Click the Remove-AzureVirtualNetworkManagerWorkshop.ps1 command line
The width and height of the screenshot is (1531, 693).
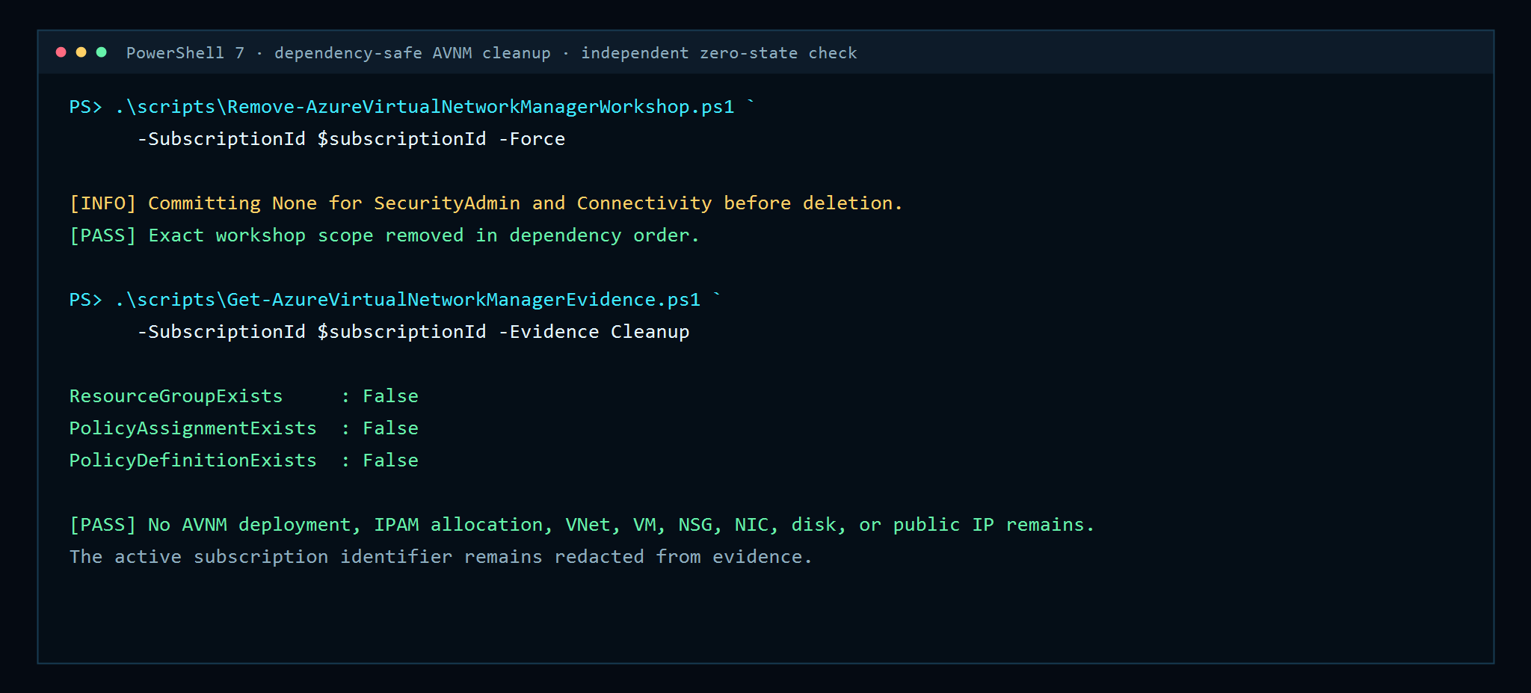[x=412, y=107]
